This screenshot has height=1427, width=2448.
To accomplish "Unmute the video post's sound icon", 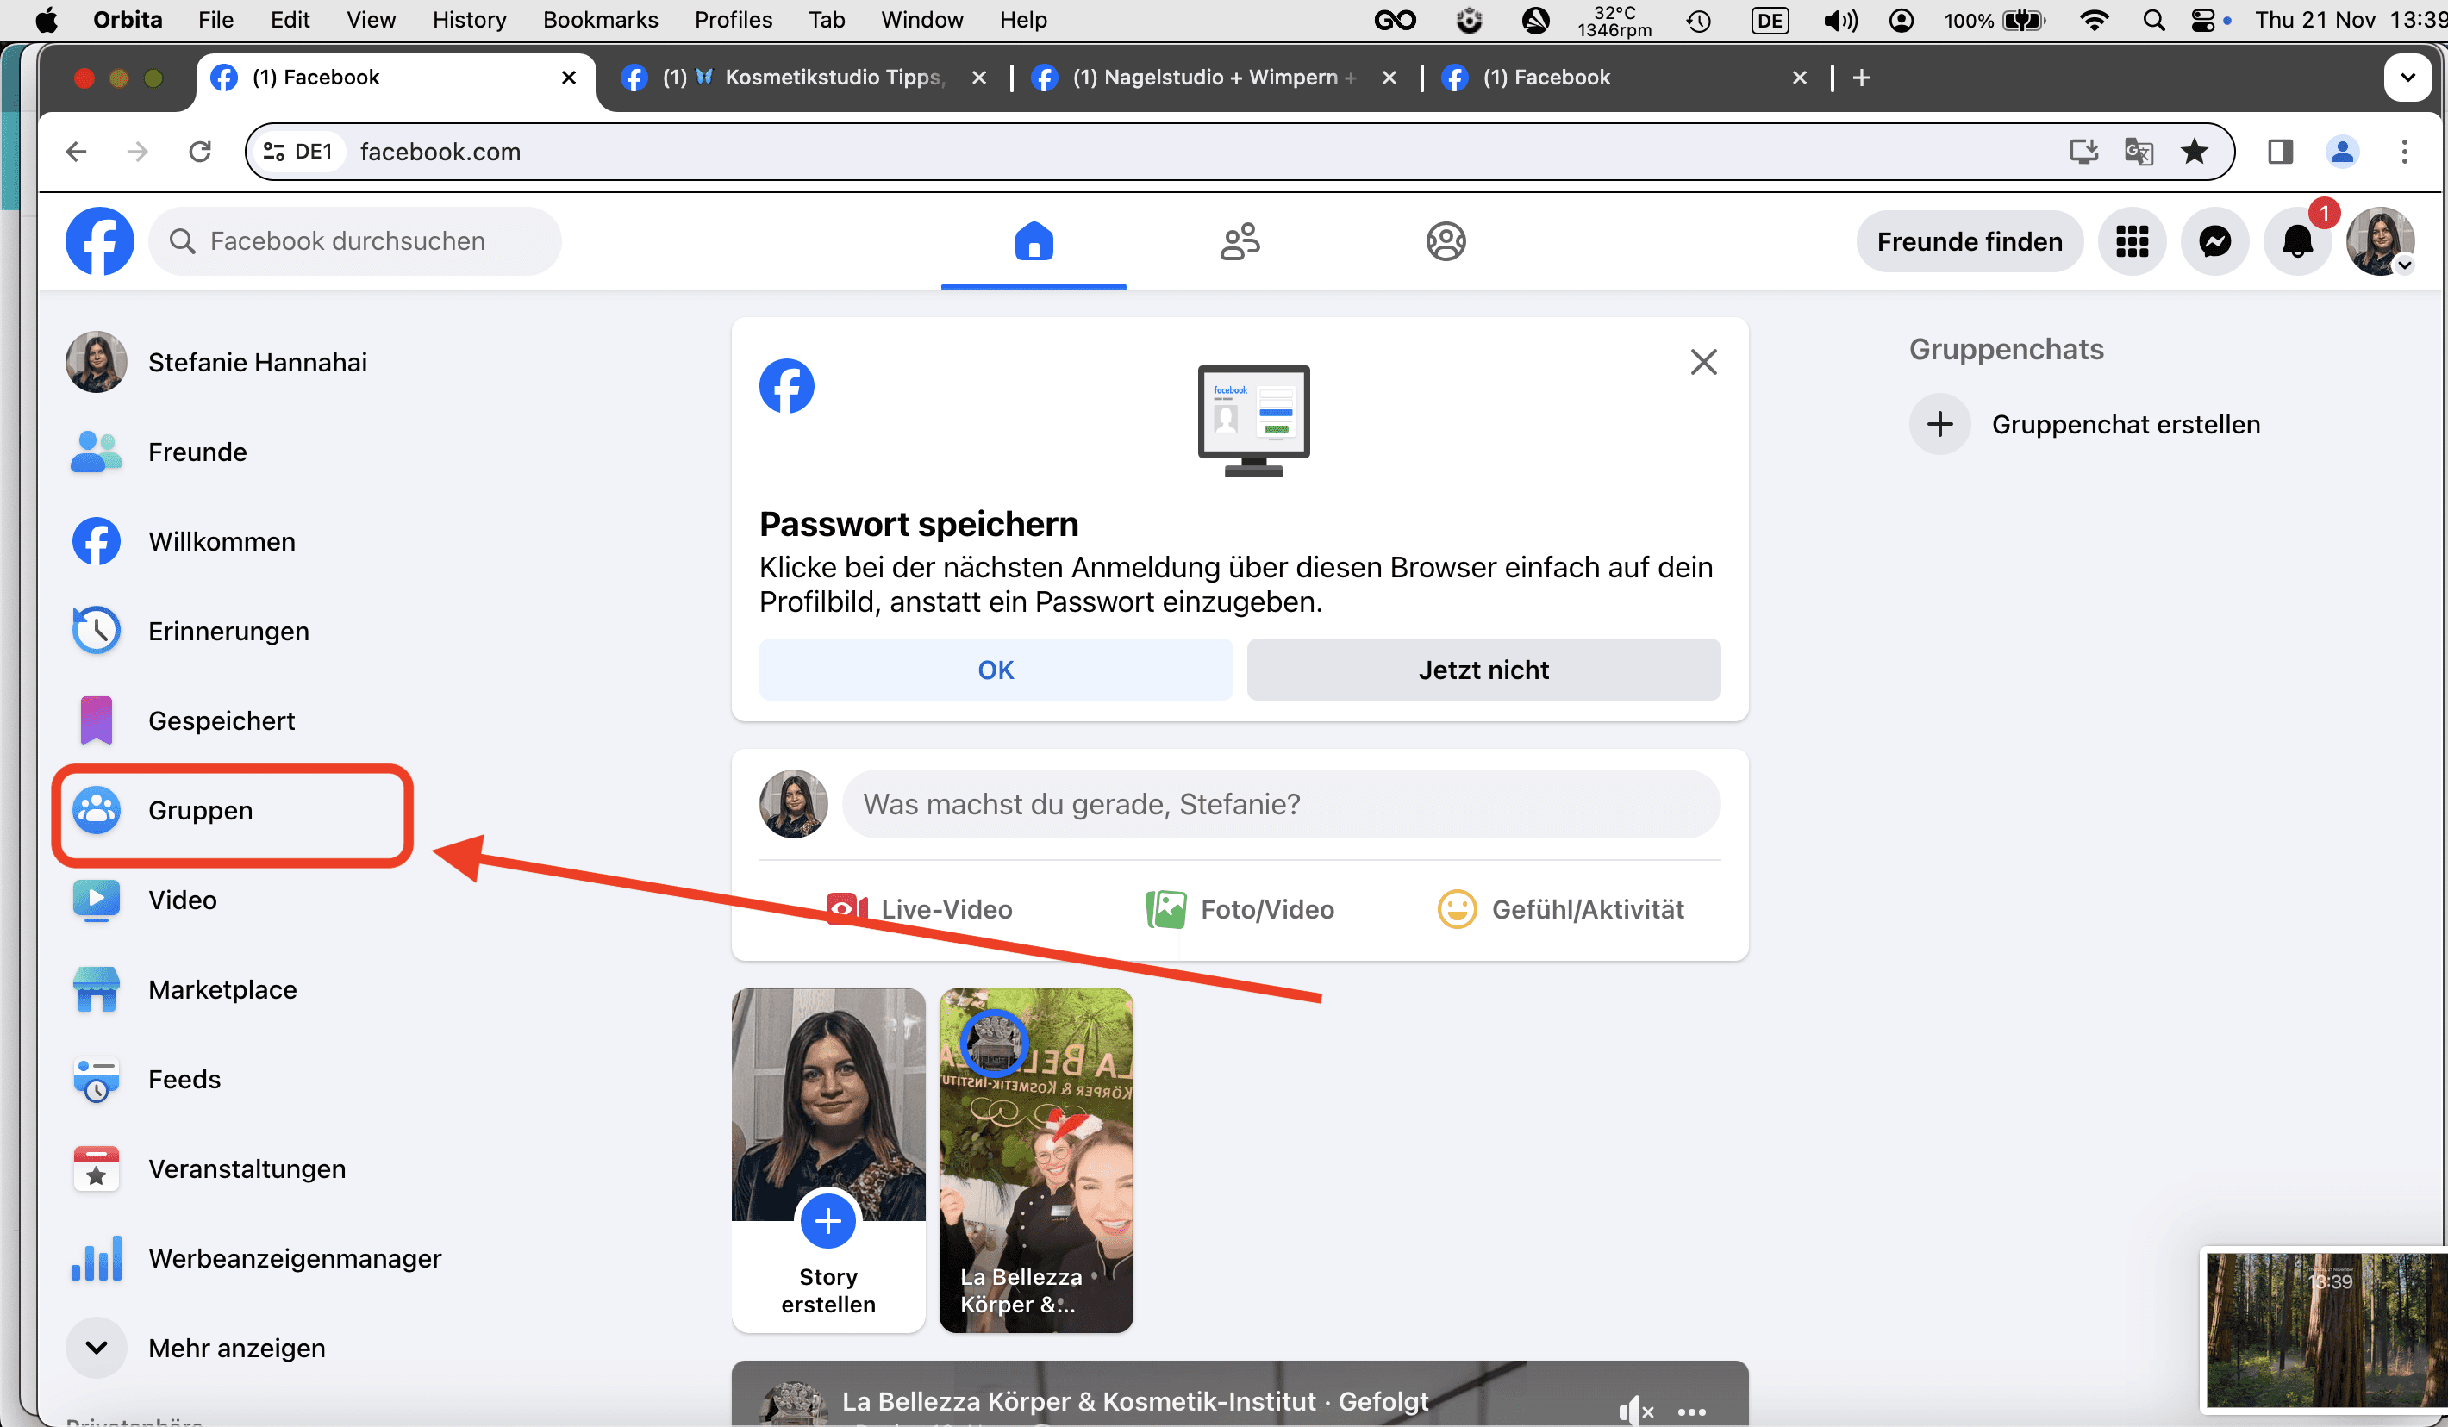I will click(1634, 1410).
